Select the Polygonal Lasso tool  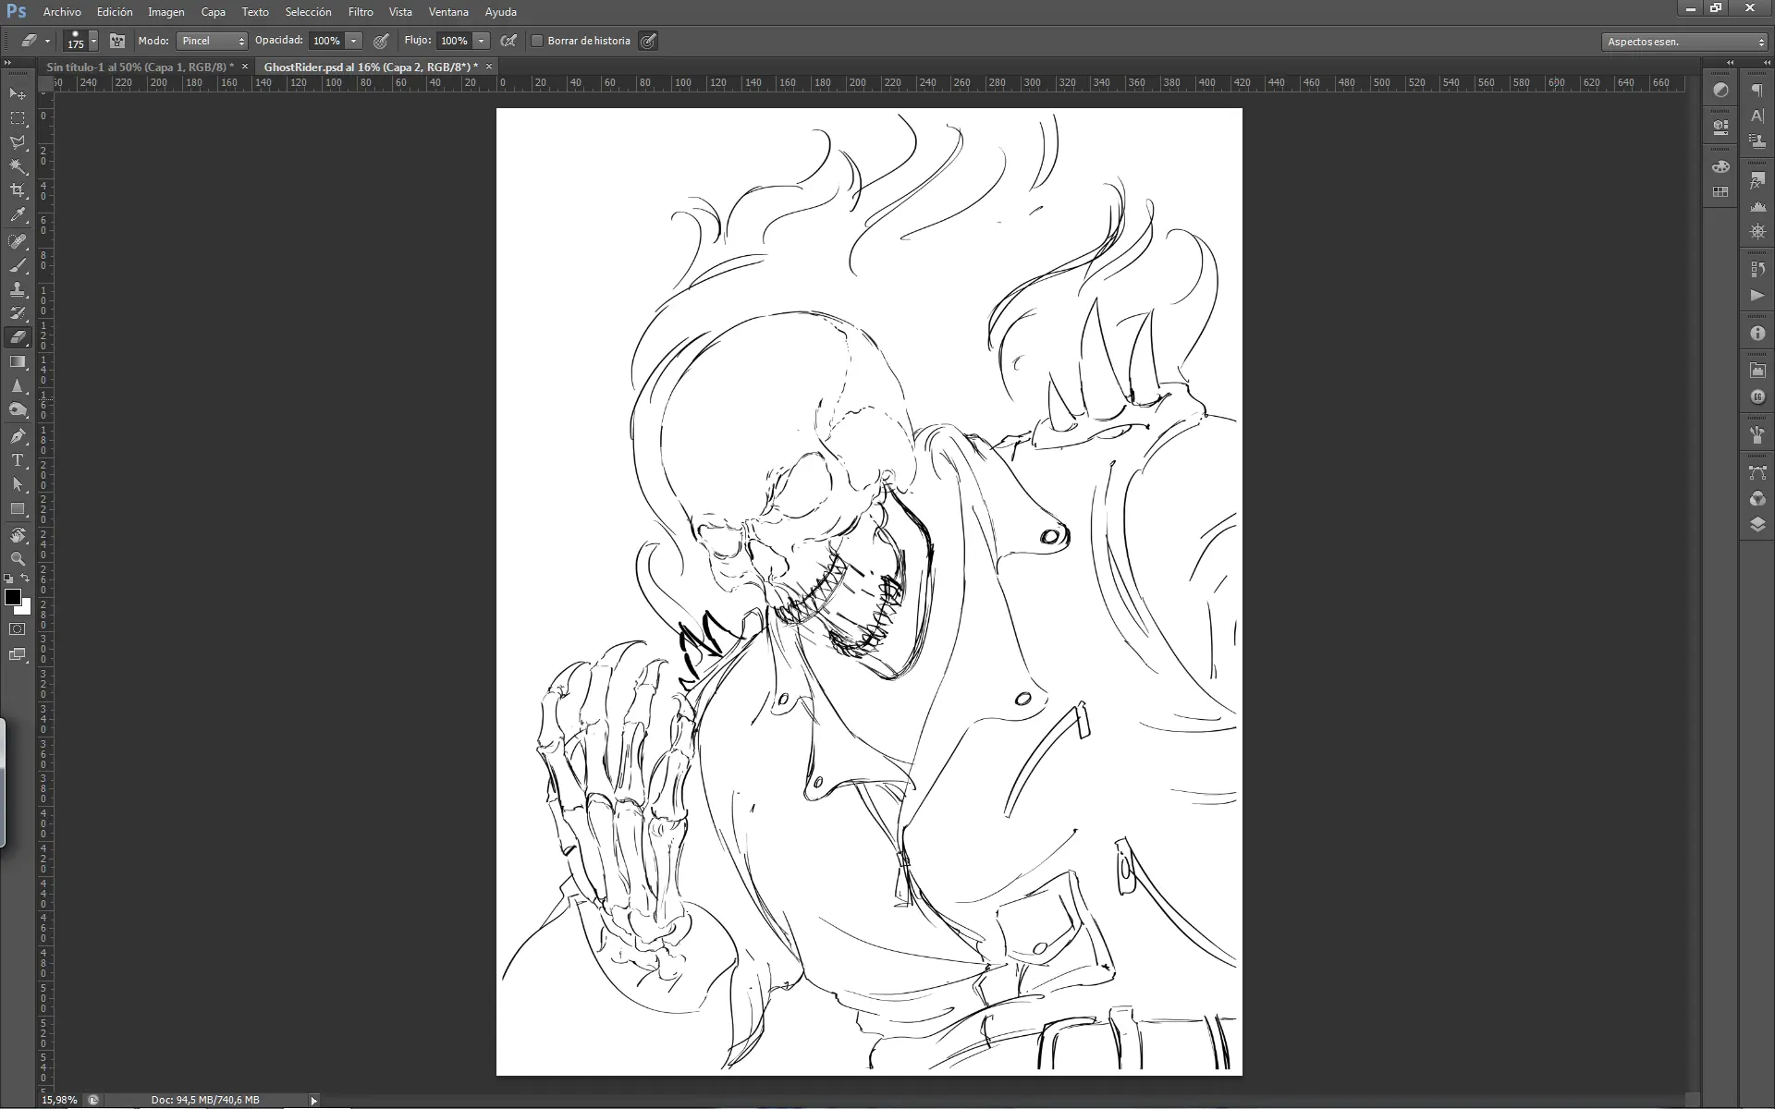18,142
